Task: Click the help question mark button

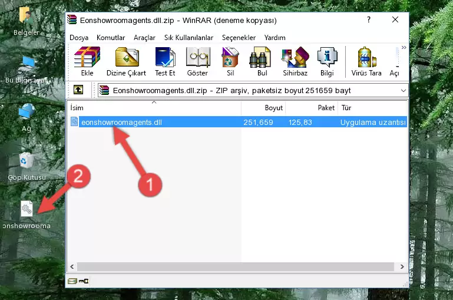Action: 369,19
